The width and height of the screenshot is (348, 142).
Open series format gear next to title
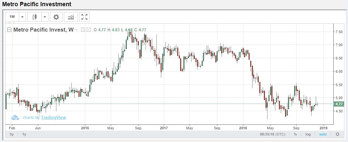pyautogui.click(x=88, y=30)
